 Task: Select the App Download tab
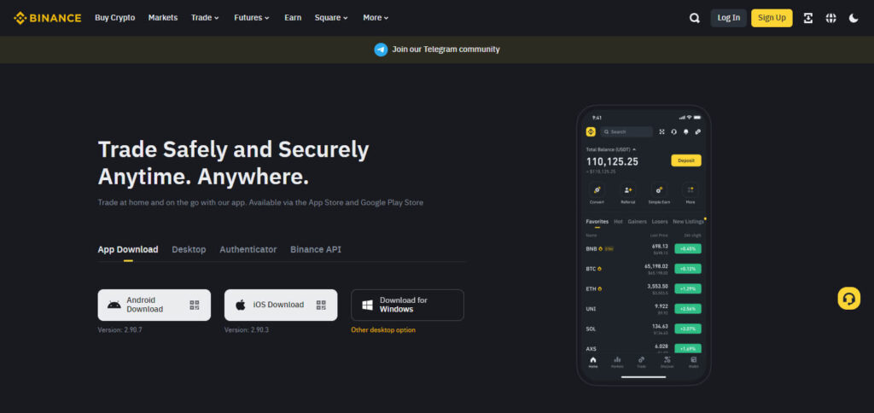[x=128, y=250]
